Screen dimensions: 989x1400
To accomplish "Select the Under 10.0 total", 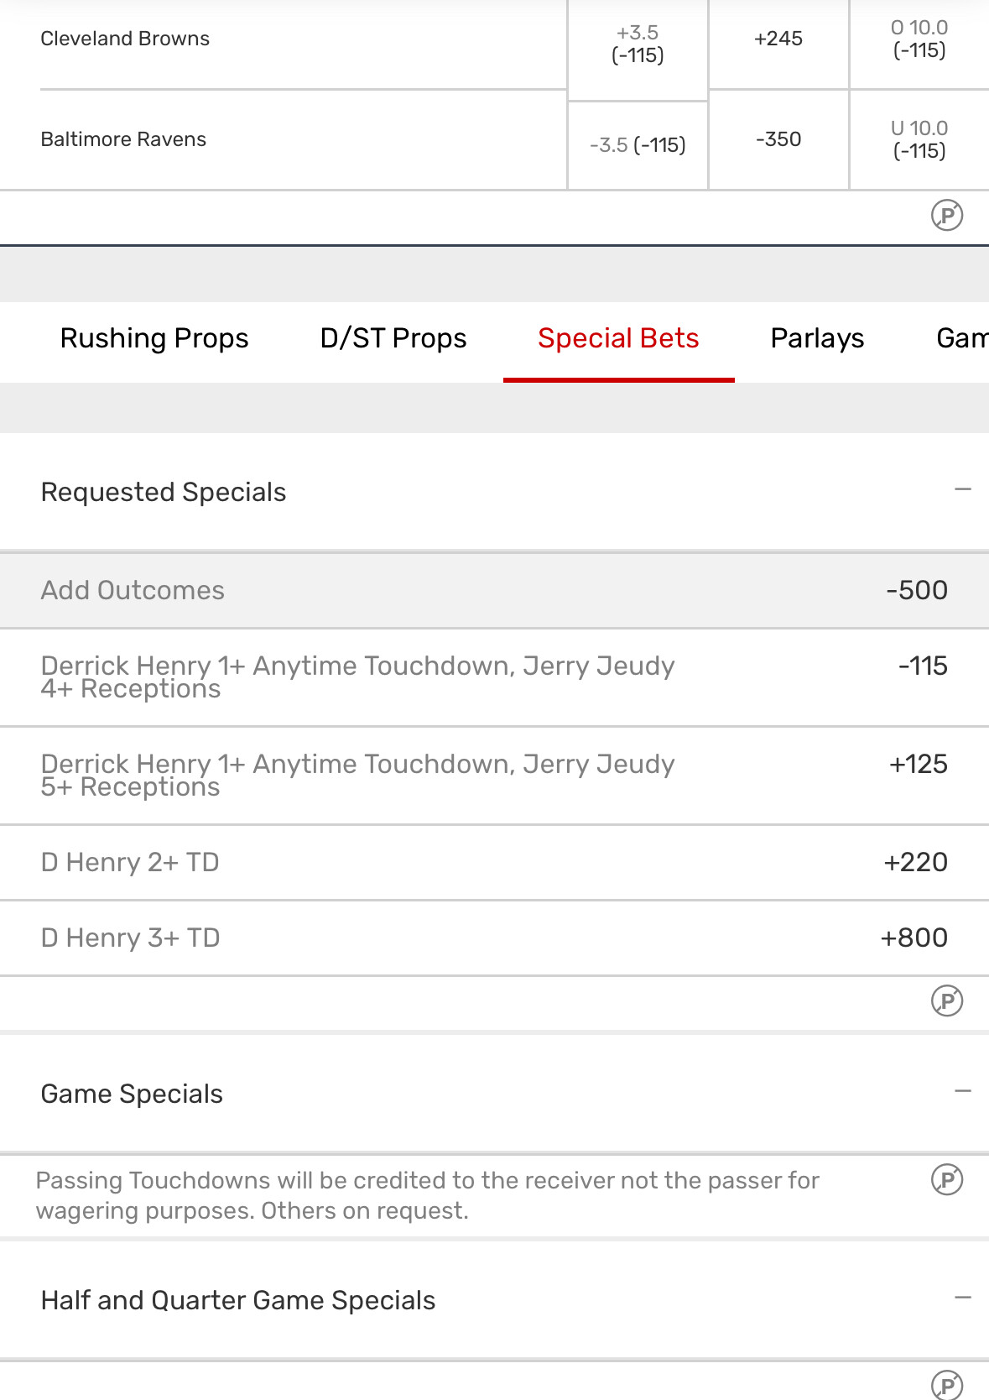I will [x=919, y=140].
